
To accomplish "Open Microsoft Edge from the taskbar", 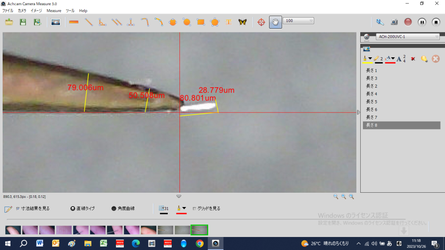I will [135, 243].
